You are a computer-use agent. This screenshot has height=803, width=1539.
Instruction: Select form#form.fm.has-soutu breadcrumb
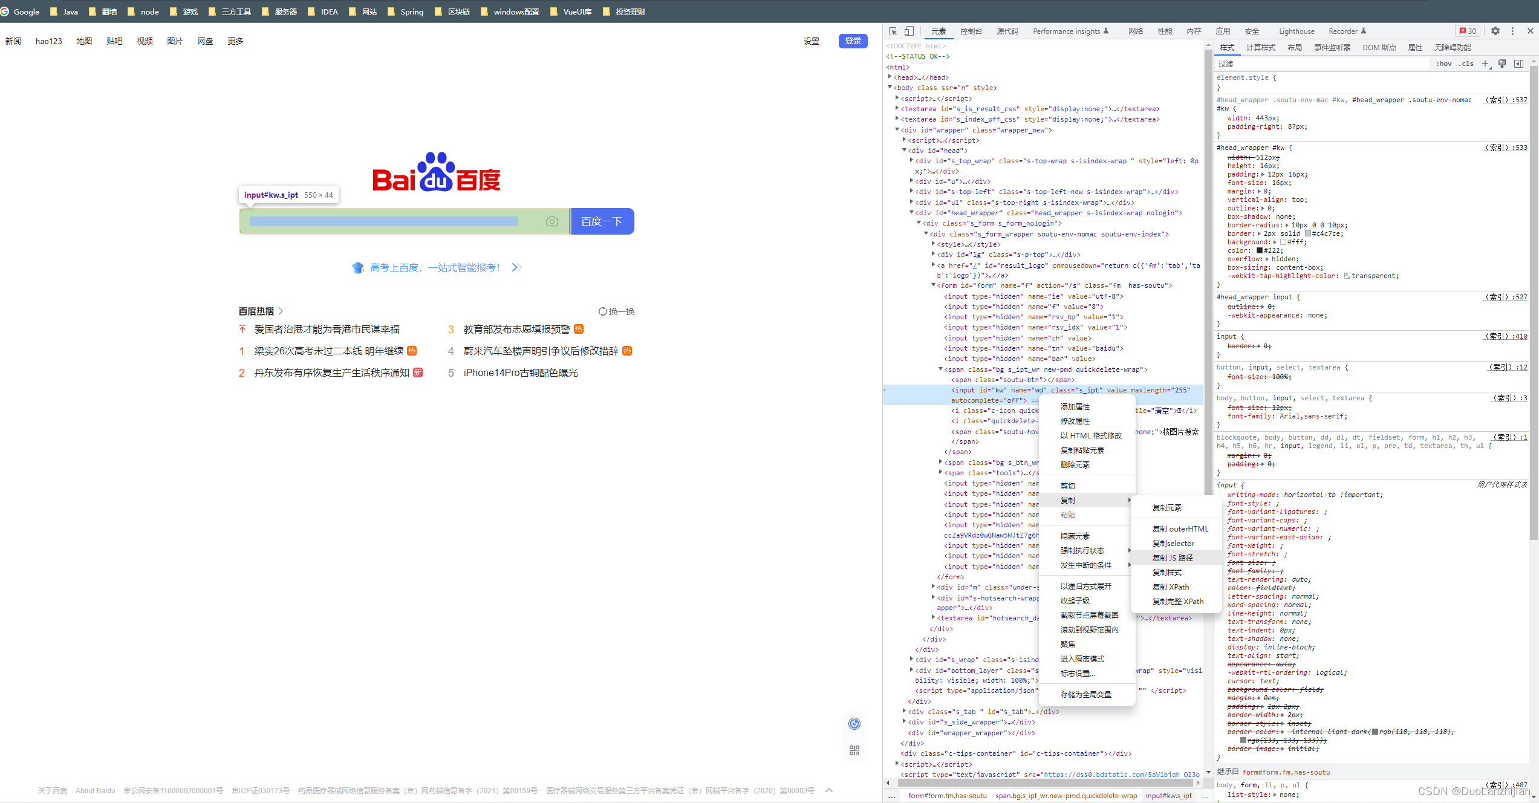point(948,796)
